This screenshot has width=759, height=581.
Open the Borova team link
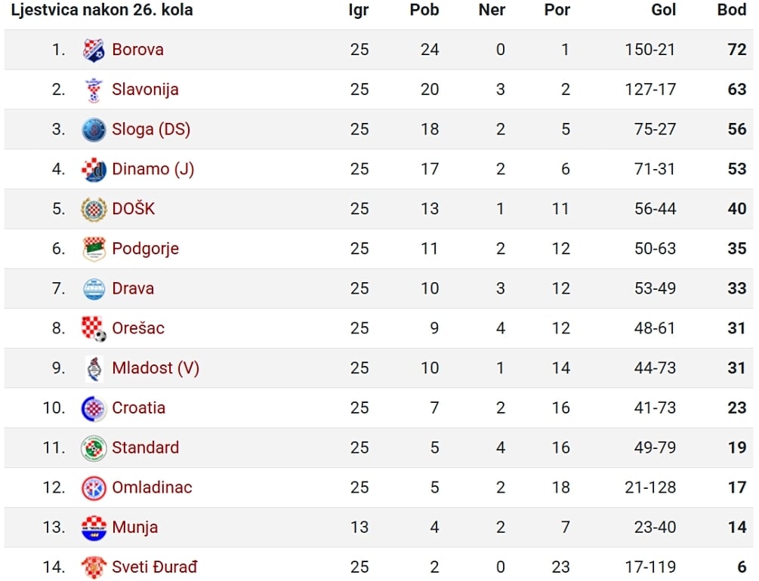(137, 50)
